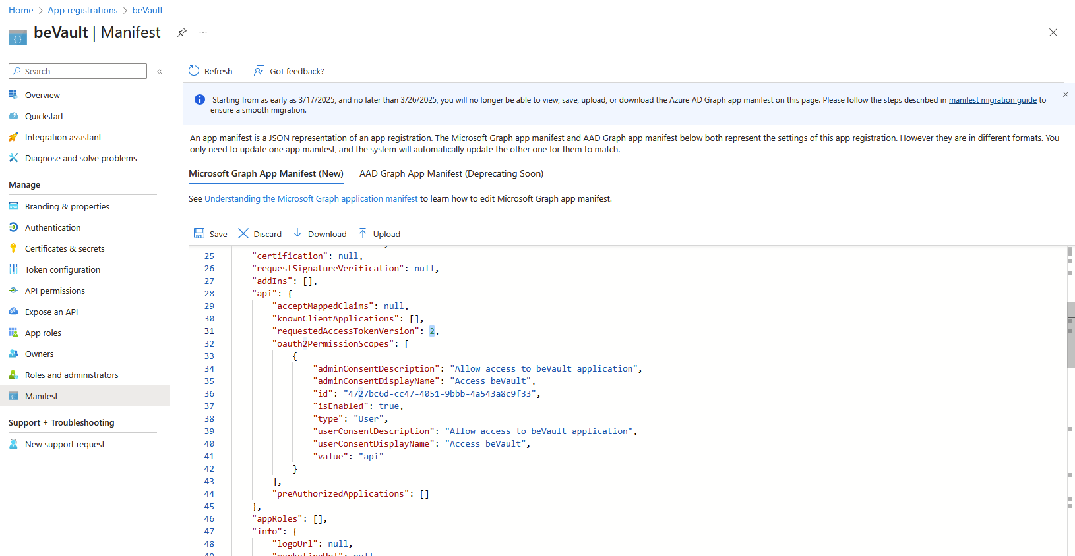This screenshot has width=1075, height=556.
Task: Collapse the left navigation menu
Action: tap(160, 72)
